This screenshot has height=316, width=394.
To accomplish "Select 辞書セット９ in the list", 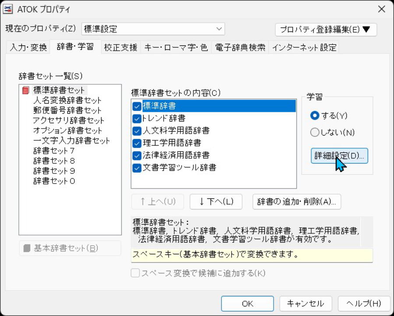I will click(54, 171).
